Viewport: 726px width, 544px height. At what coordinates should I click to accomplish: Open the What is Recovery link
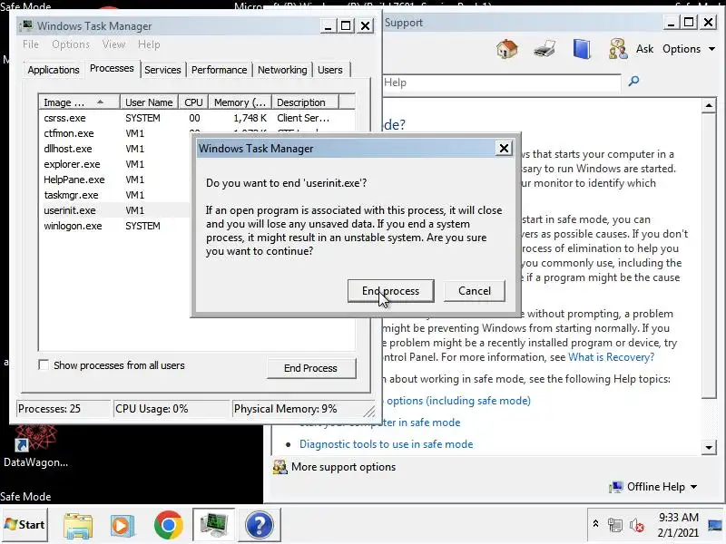tap(611, 357)
